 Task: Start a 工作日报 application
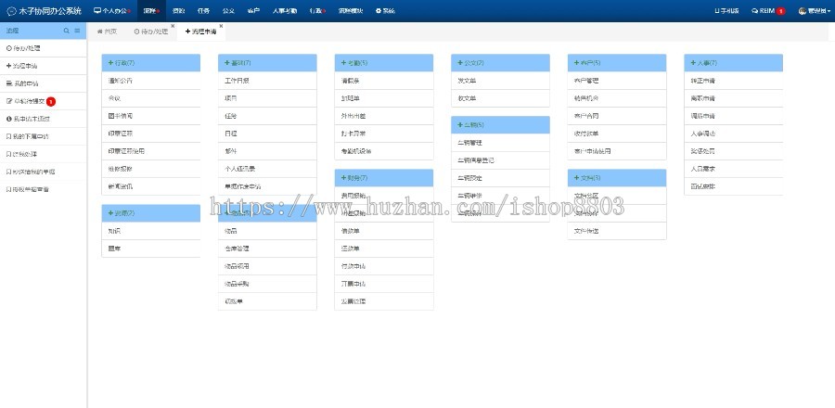pos(267,81)
